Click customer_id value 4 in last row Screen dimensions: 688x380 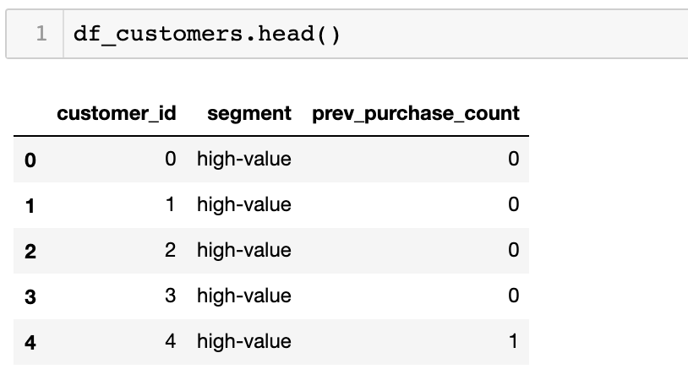coord(170,341)
